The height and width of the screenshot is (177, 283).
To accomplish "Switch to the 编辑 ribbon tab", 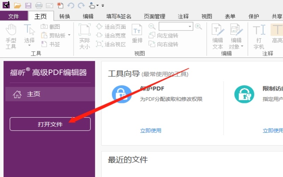I will [88, 16].
